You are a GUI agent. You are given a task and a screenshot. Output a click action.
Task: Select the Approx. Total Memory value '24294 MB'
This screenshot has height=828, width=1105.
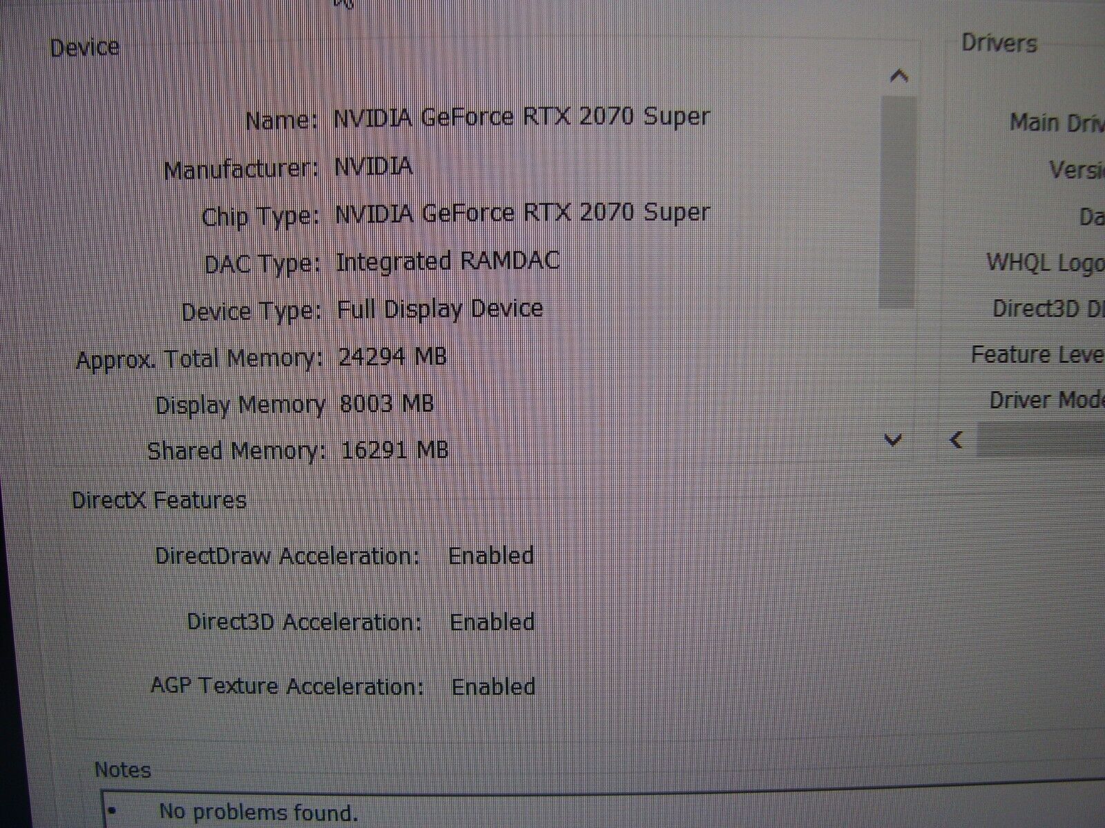click(x=392, y=357)
